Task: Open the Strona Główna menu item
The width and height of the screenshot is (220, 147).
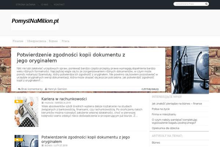Action: [25, 5]
